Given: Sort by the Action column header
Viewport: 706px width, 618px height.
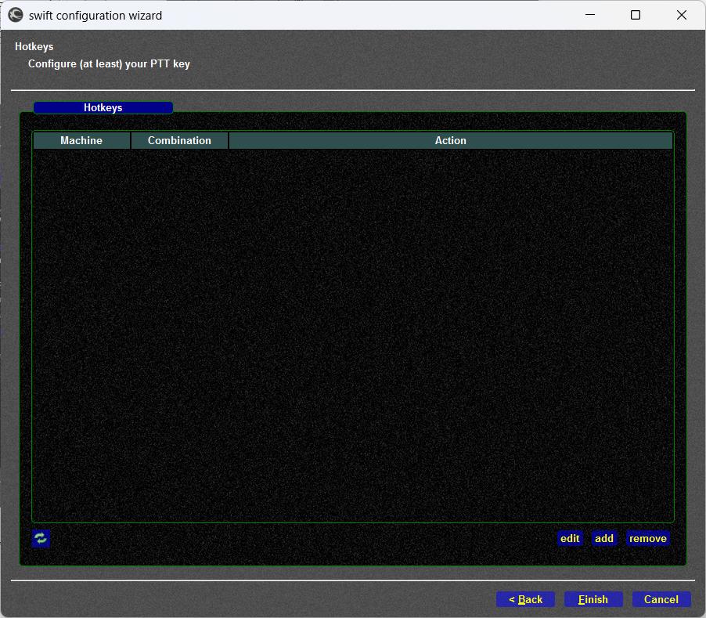Looking at the screenshot, I should (451, 140).
